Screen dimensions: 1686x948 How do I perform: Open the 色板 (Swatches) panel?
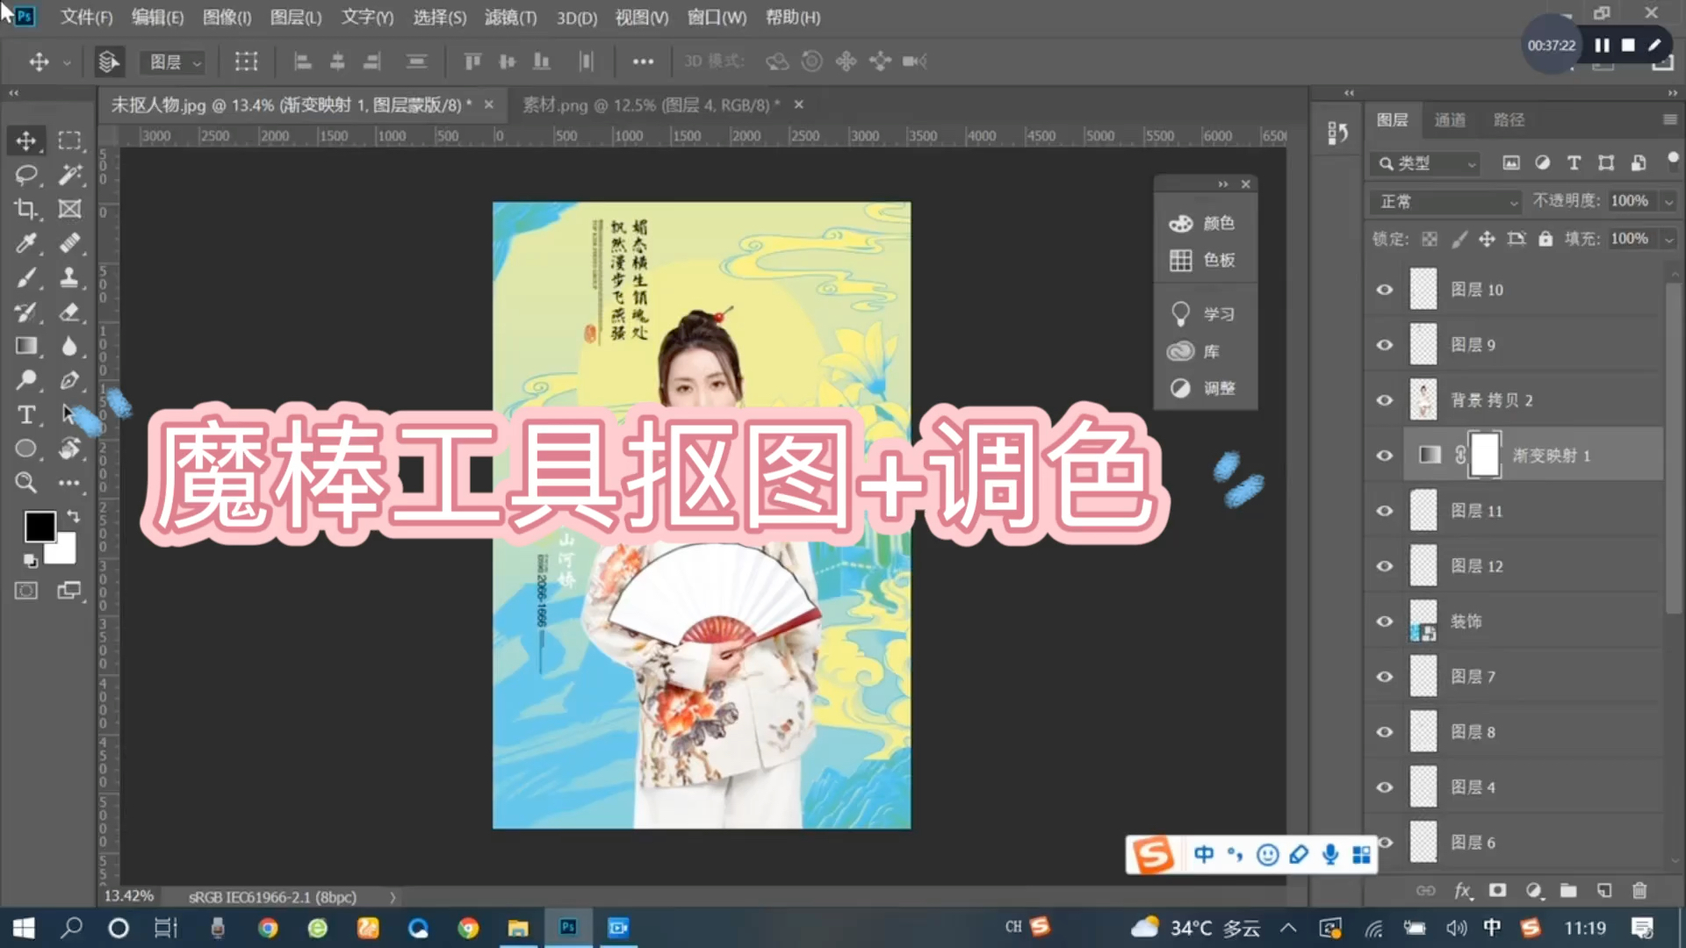1205,260
